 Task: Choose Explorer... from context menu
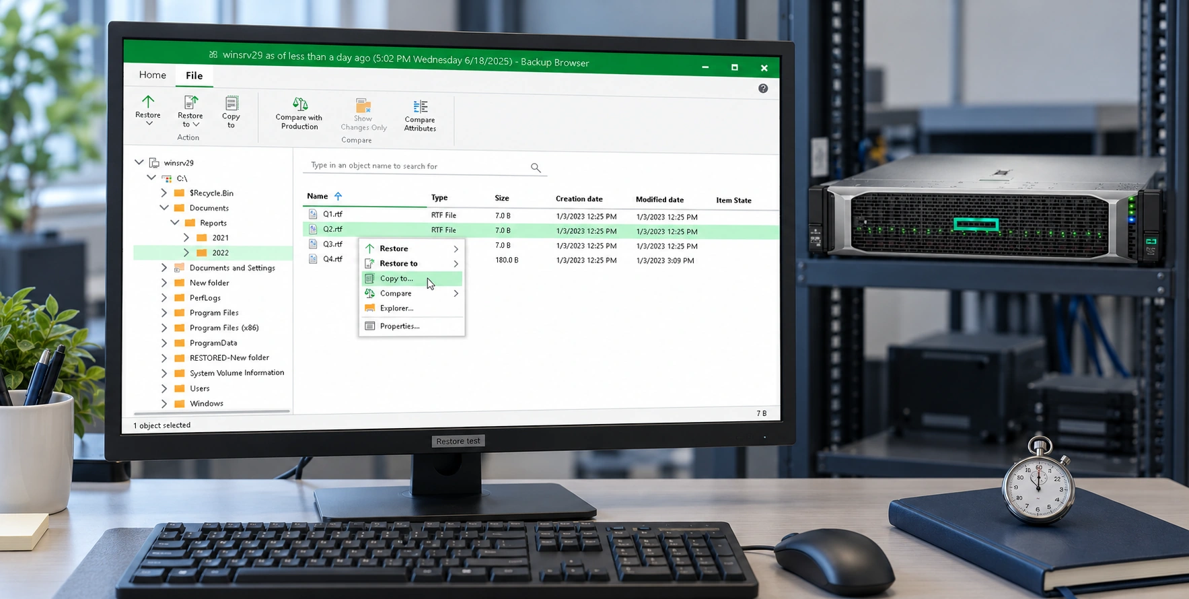click(412, 308)
